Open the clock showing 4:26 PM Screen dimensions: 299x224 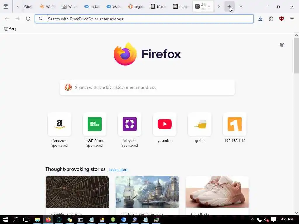287,219
